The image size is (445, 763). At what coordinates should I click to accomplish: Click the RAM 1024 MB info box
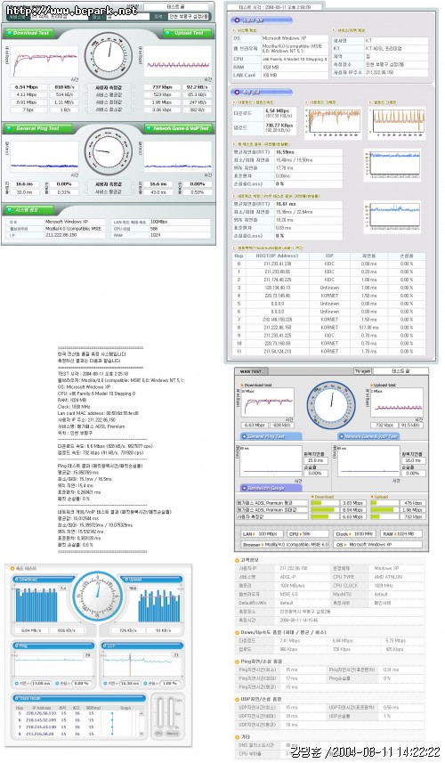coord(400,534)
